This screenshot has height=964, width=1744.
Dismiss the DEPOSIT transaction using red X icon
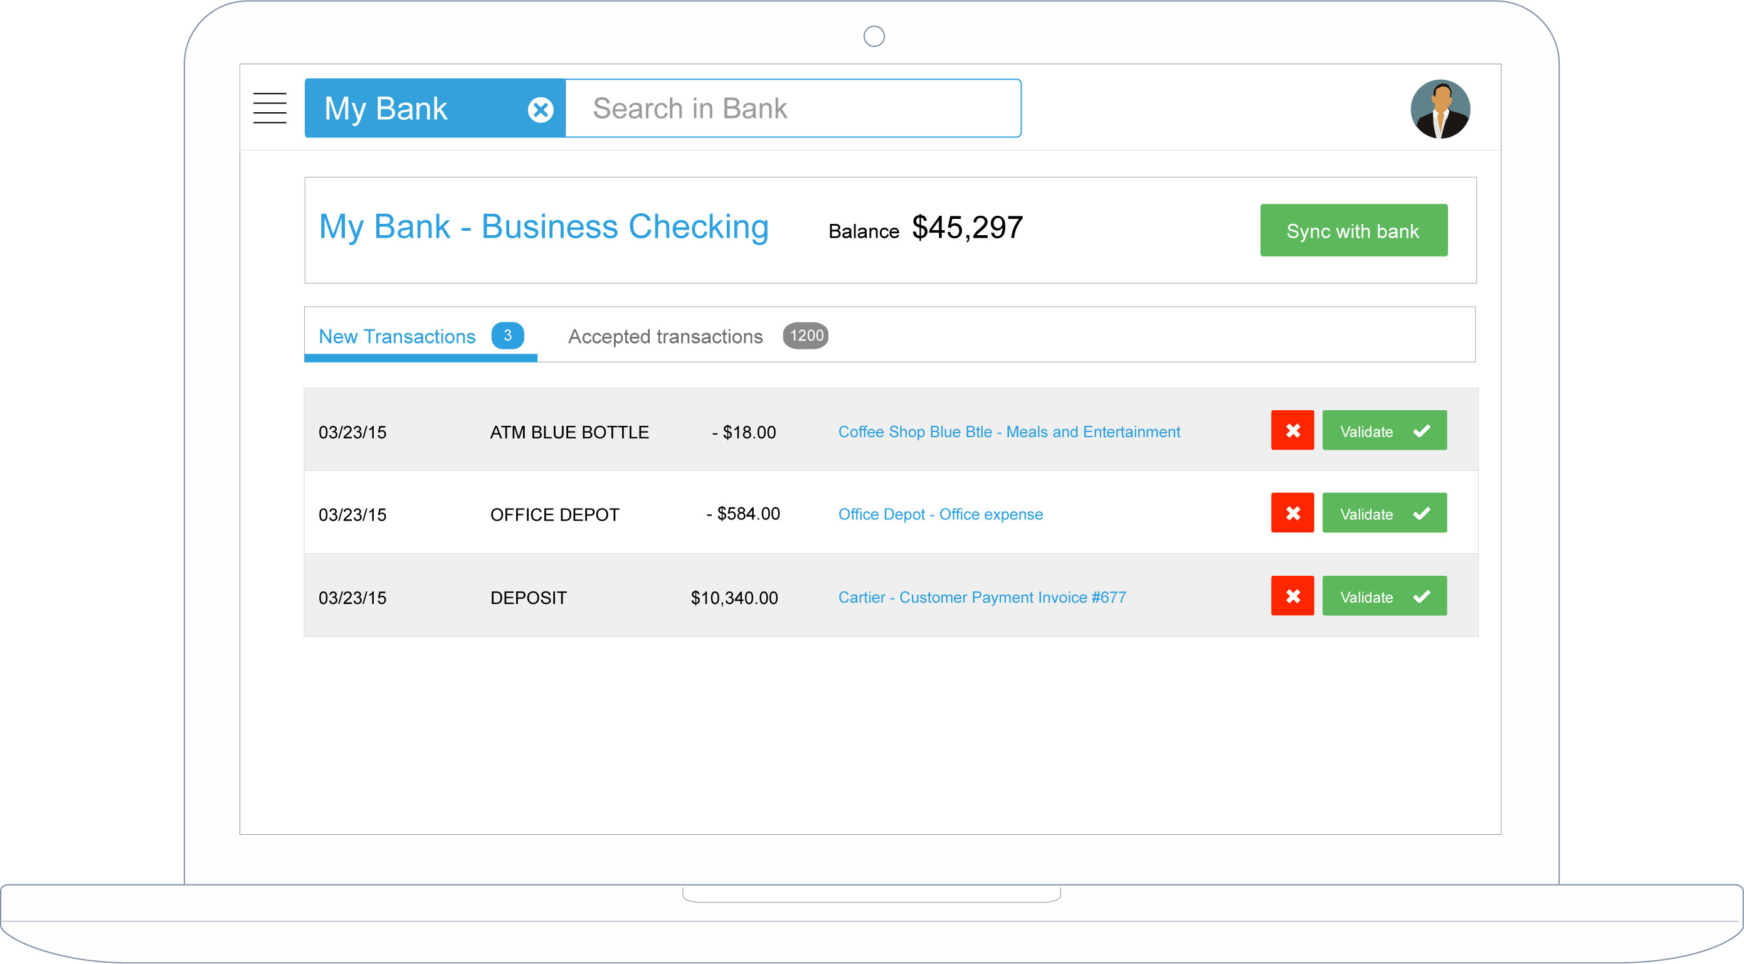(x=1292, y=596)
